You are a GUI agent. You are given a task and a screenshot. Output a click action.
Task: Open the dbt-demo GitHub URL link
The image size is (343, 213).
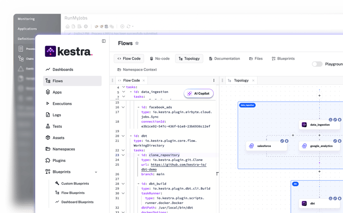click(178, 165)
